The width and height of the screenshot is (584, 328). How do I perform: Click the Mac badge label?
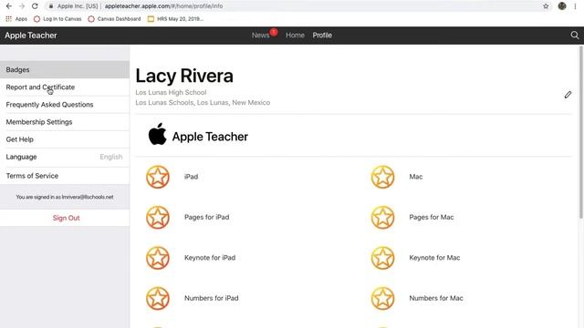(x=416, y=177)
